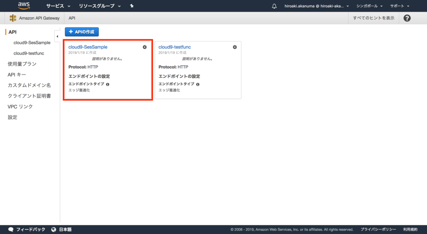Click the AWS logo

pyautogui.click(x=24, y=6)
